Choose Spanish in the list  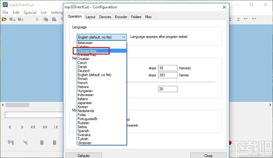tap(101, 131)
